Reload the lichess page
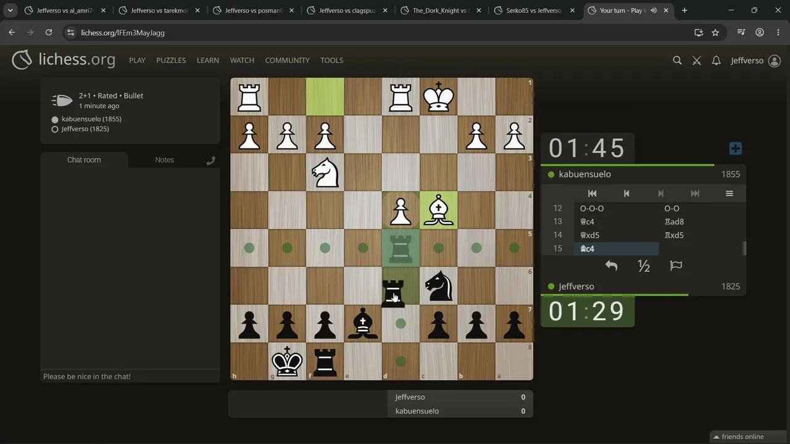790x444 pixels. coord(49,33)
